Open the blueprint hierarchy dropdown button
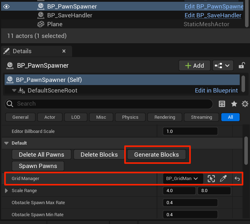This screenshot has height=224, width=250. point(223,66)
